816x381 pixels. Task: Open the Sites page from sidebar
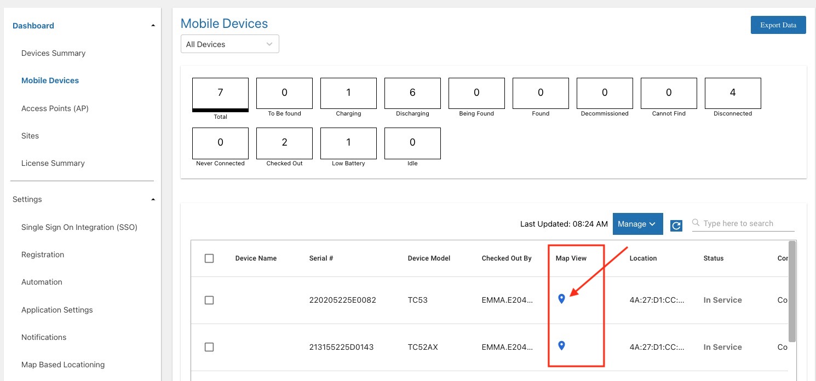click(x=30, y=136)
